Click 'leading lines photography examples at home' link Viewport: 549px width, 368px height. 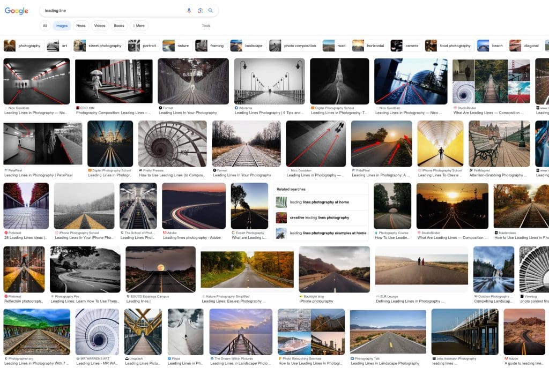coord(328,233)
